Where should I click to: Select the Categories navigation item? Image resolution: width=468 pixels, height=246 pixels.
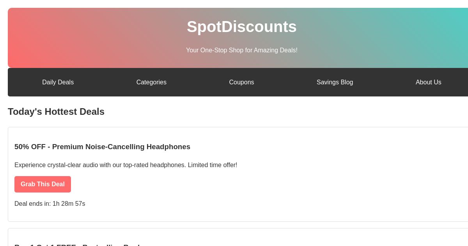(x=151, y=82)
